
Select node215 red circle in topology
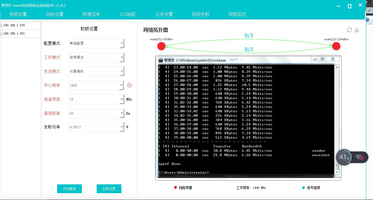tap(336, 46)
